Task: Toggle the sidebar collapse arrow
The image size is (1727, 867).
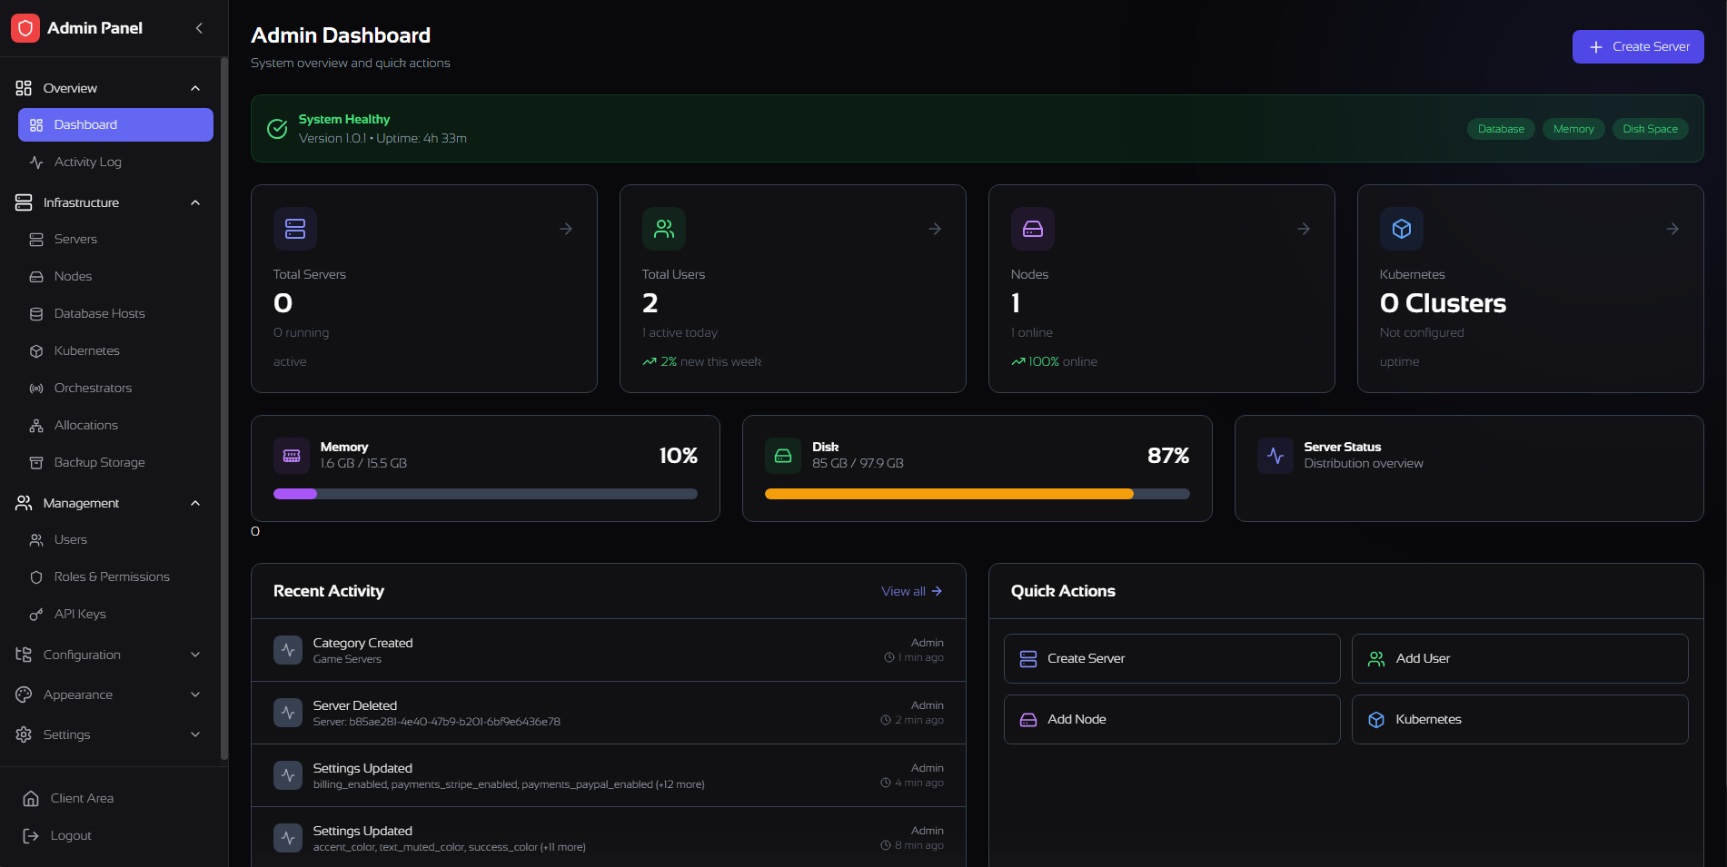Action: (x=199, y=28)
